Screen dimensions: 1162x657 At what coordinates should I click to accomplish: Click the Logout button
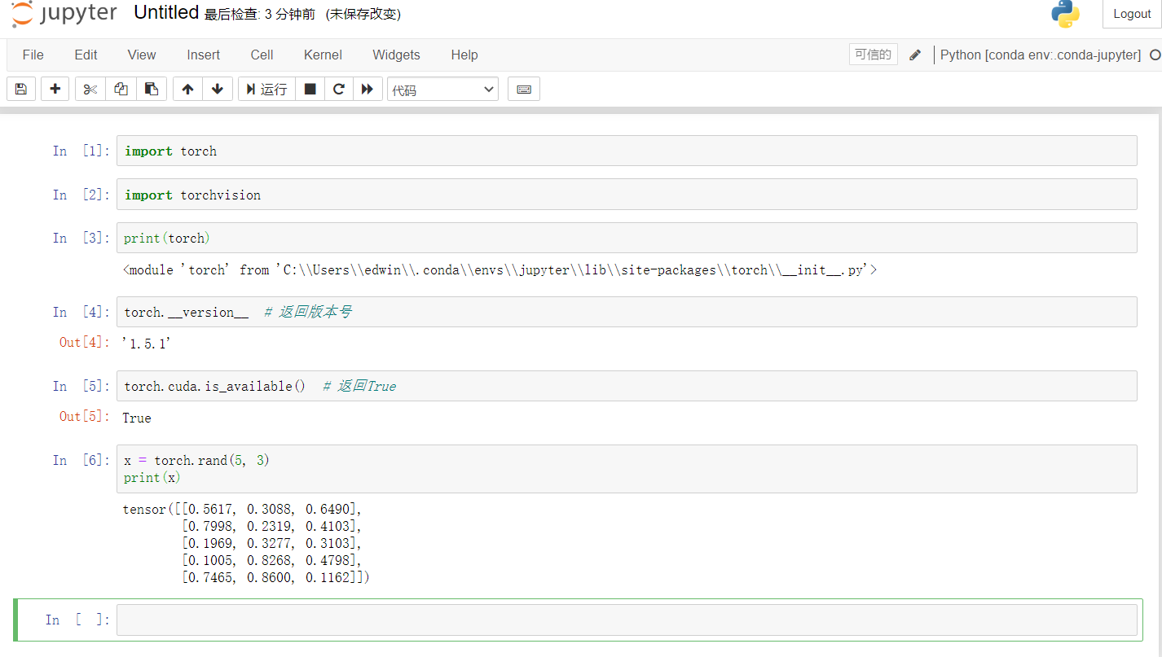1132,14
